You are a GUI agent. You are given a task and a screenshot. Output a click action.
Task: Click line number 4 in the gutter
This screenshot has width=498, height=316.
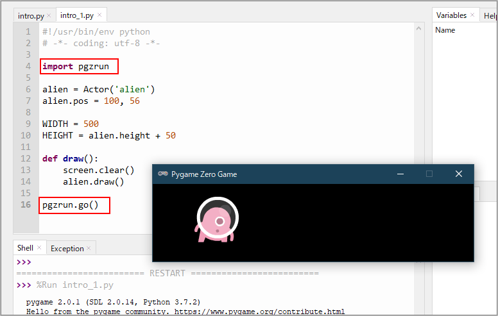[x=28, y=66]
